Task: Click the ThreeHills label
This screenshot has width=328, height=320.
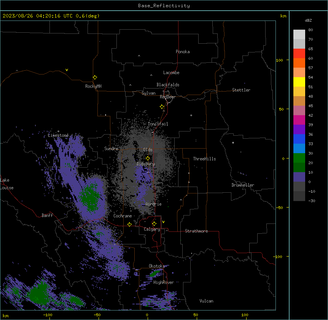Action: click(x=204, y=159)
